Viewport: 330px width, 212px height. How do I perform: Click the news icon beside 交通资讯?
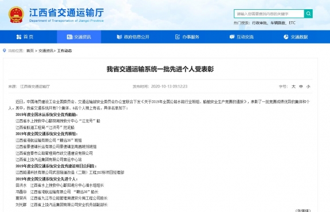coord(69,37)
